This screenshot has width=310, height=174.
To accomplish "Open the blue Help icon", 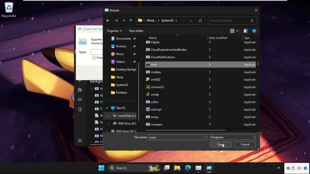I will (x=254, y=31).
